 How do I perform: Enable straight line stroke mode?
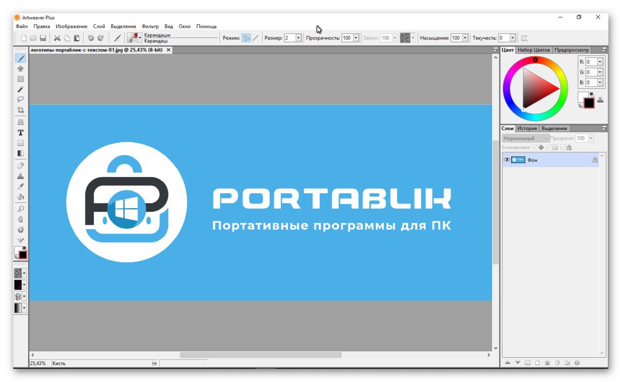pyautogui.click(x=256, y=38)
